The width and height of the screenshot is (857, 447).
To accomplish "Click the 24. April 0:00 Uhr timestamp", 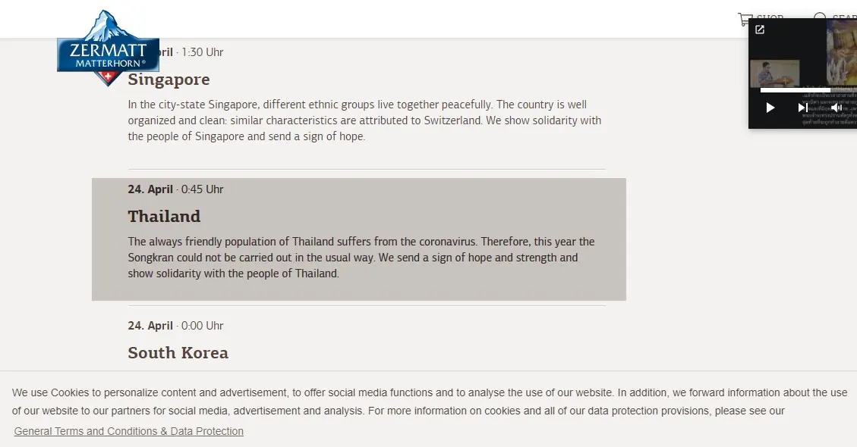I will click(175, 326).
